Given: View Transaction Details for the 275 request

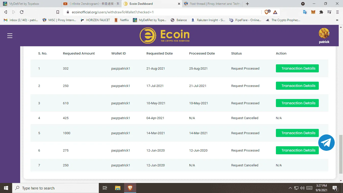Looking at the screenshot, I should point(297,150).
